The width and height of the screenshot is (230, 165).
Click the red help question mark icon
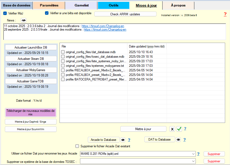[x=225, y=14]
